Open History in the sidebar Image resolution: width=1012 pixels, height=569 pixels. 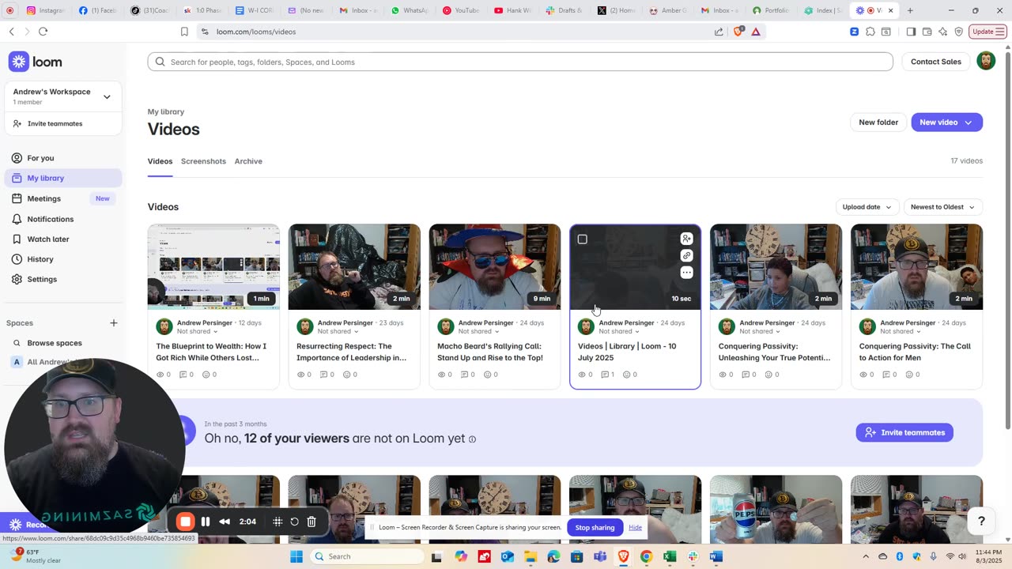coord(63,259)
